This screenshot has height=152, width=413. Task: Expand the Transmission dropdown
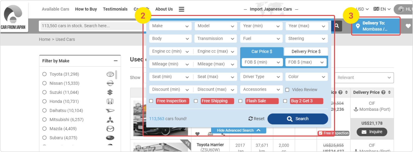point(216,39)
